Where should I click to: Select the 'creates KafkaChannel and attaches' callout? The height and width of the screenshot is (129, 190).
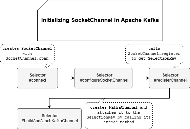coord(119,115)
